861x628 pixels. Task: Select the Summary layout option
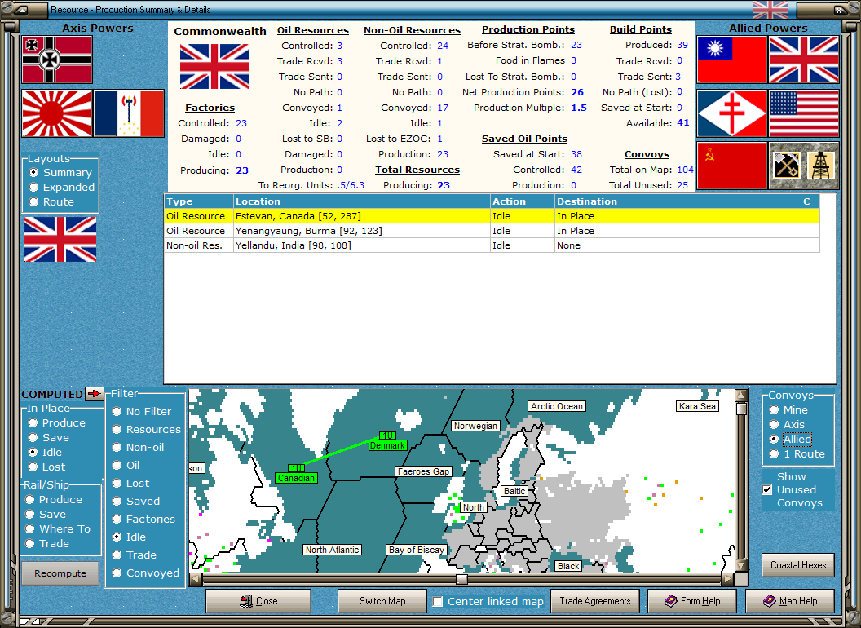(60, 173)
